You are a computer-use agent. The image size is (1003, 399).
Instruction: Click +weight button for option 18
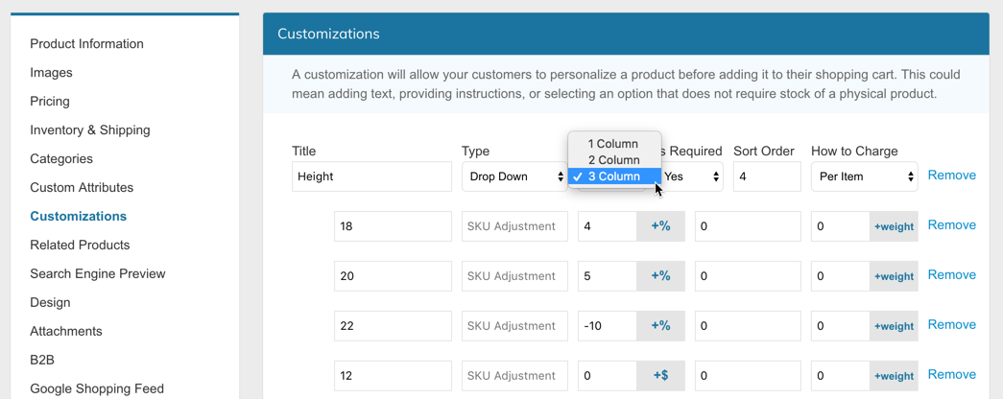pyautogui.click(x=894, y=226)
